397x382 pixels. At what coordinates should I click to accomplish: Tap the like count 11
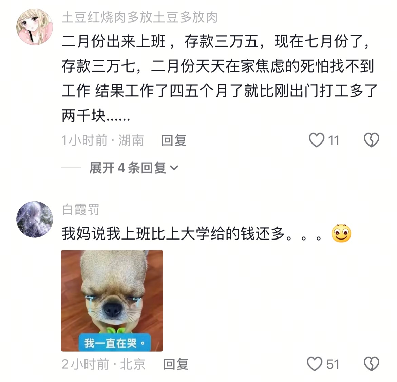pos(334,140)
